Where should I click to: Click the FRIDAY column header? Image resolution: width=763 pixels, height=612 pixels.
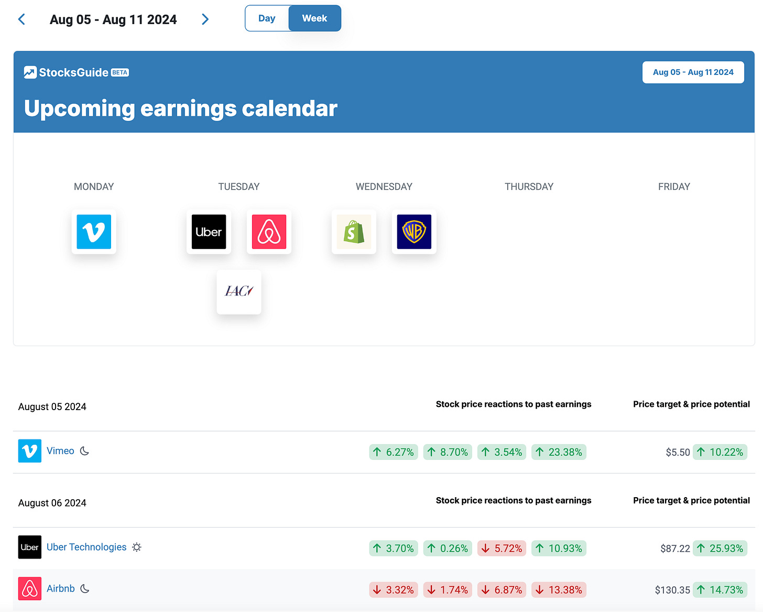coord(674,187)
